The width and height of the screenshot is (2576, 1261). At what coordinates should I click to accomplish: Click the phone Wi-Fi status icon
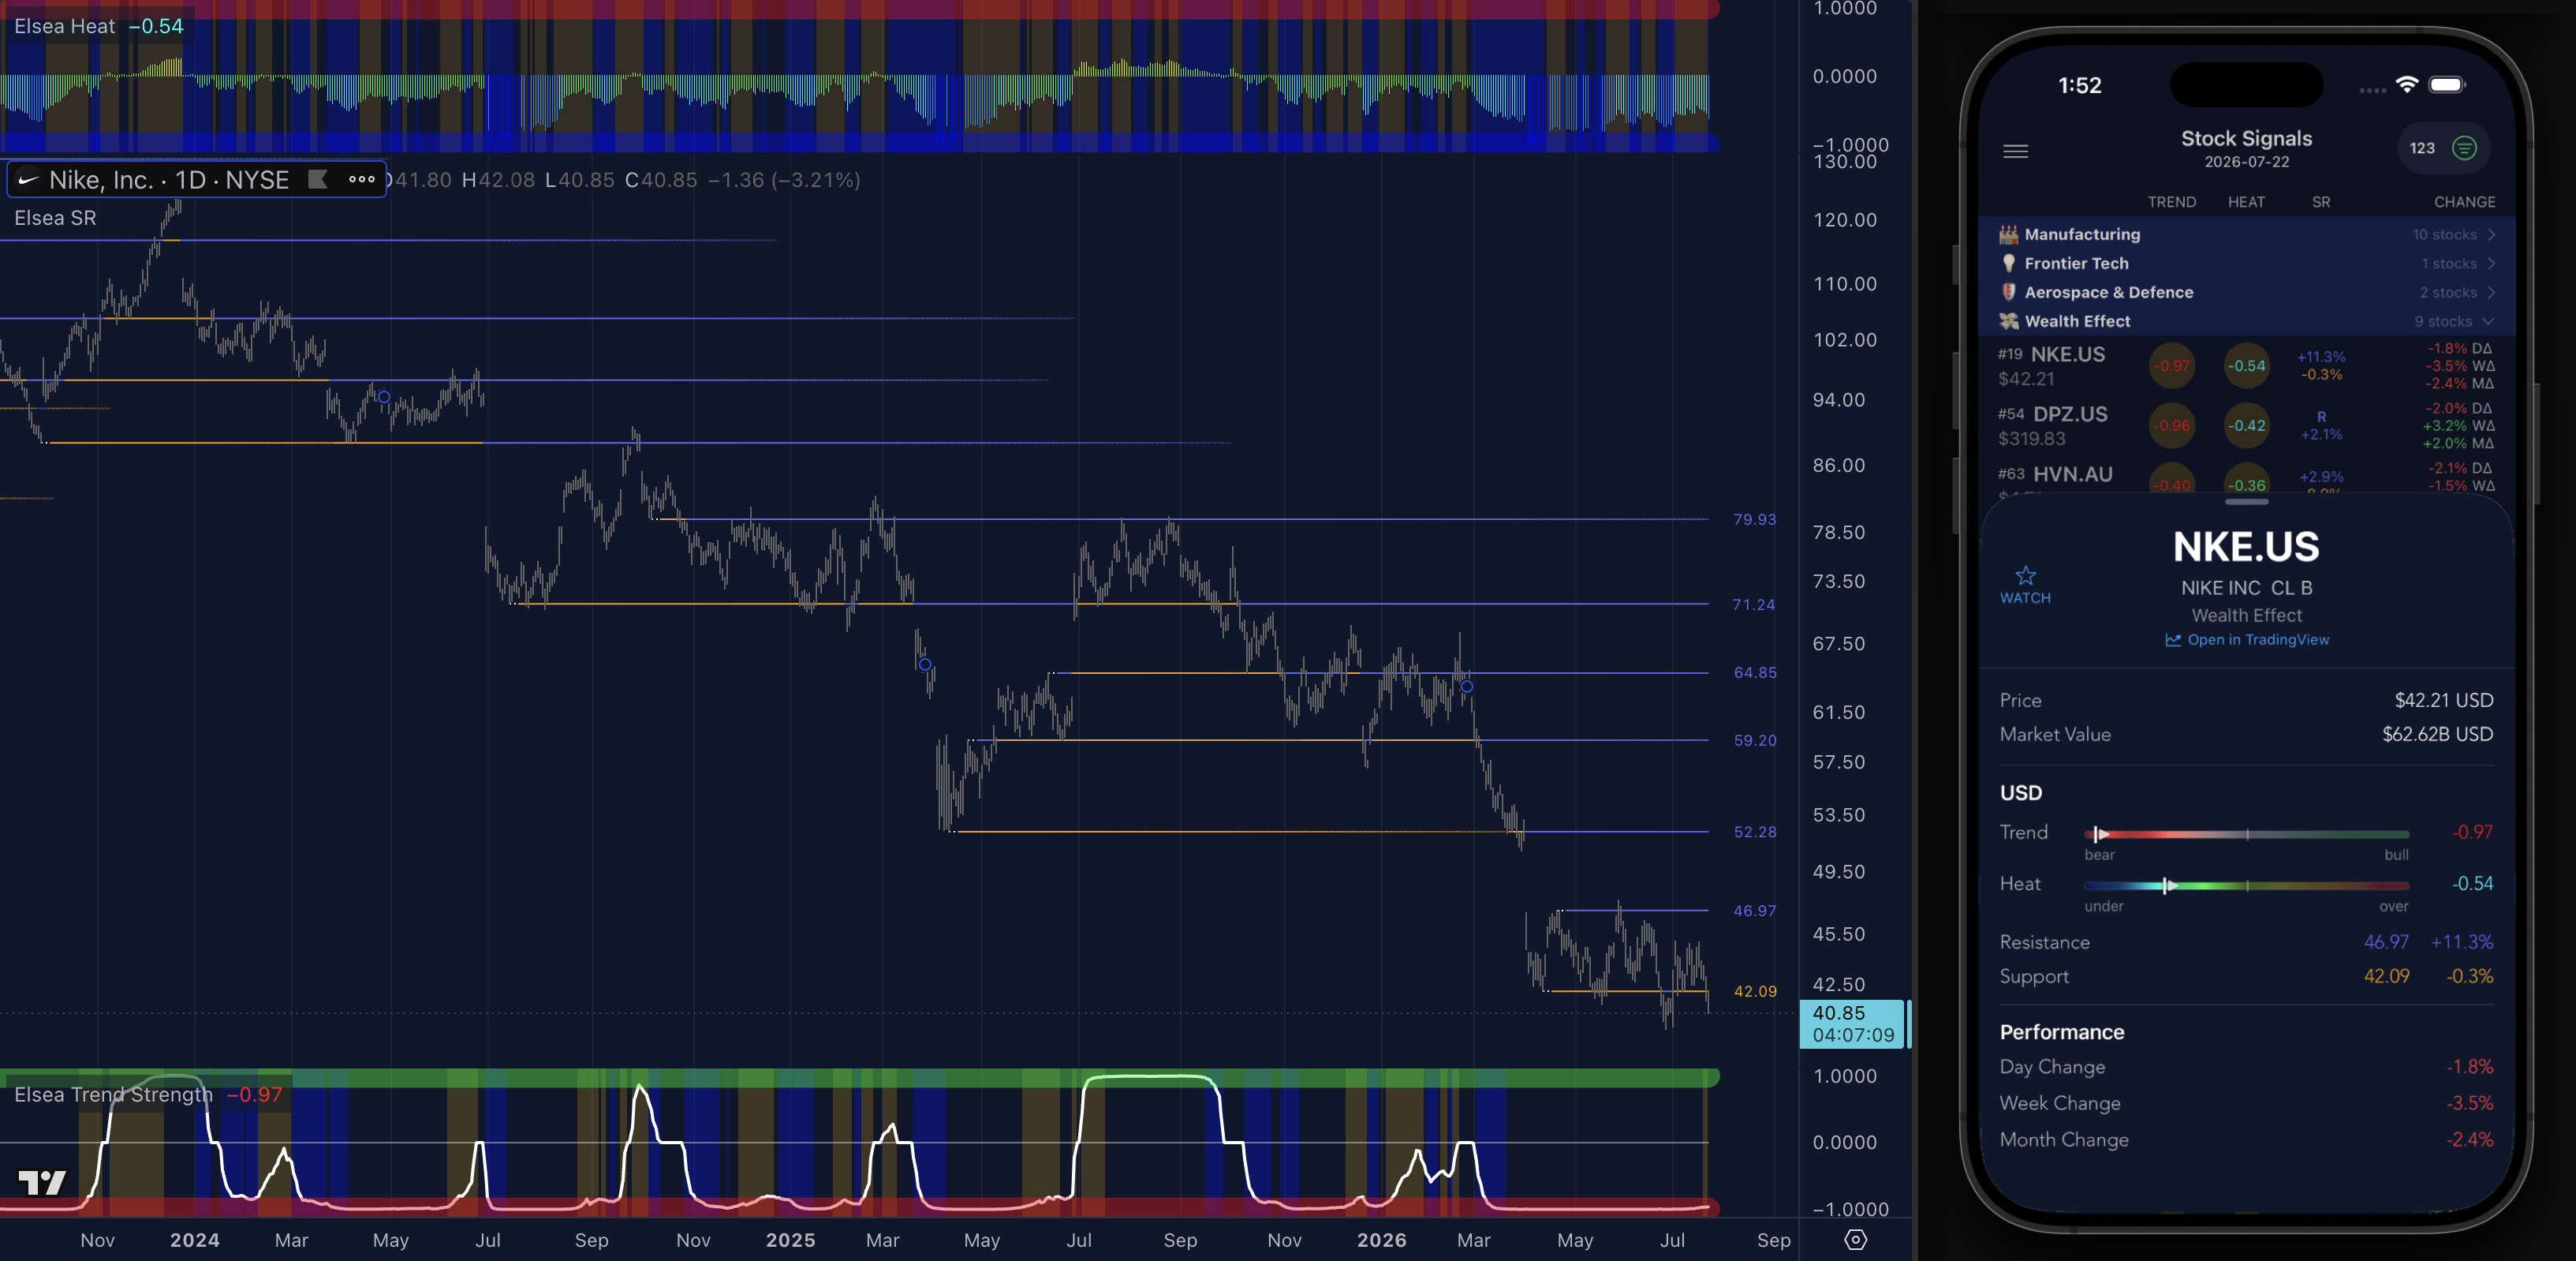click(2407, 85)
